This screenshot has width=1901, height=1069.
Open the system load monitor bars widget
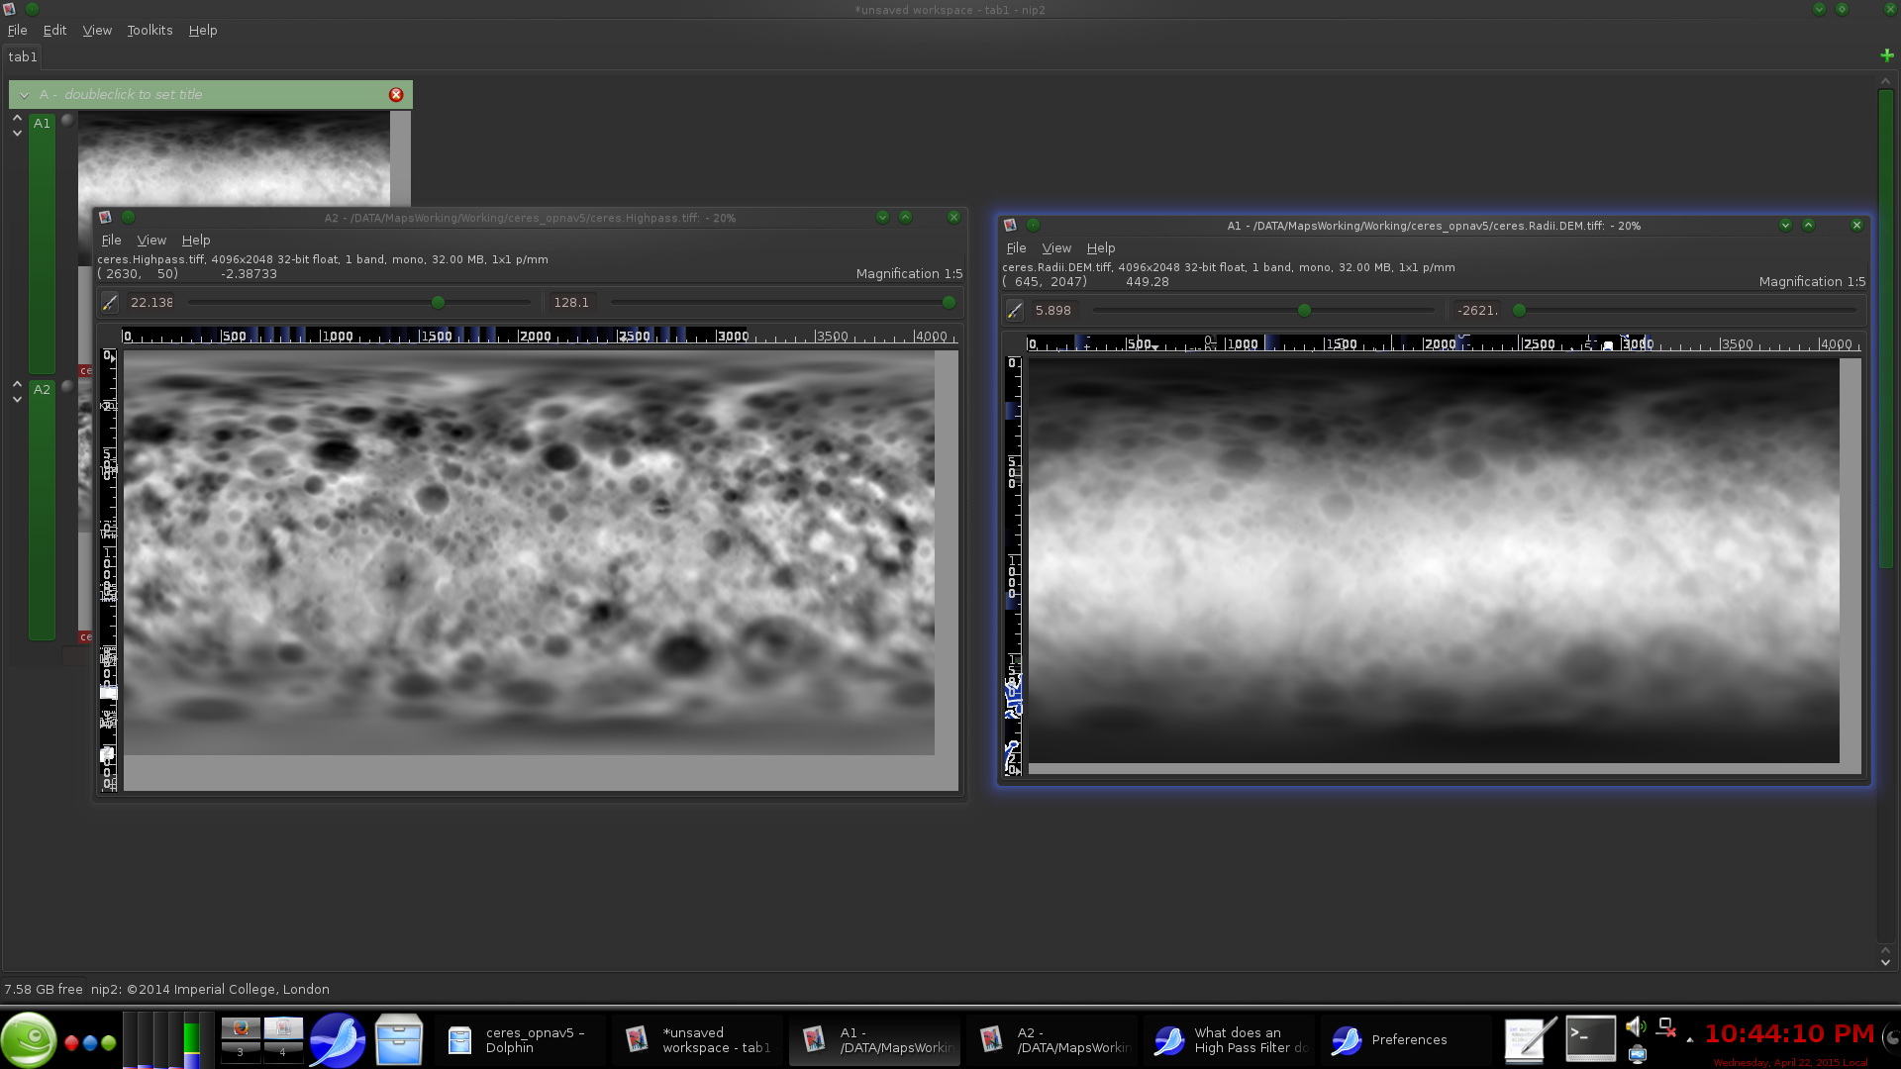click(167, 1039)
